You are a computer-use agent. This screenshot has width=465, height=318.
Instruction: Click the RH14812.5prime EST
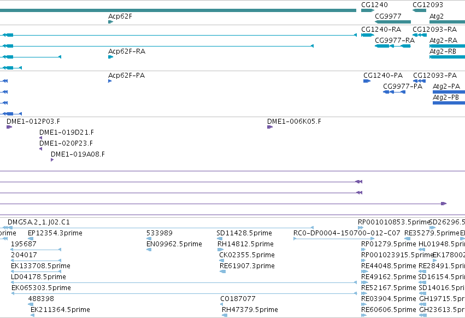point(220,250)
